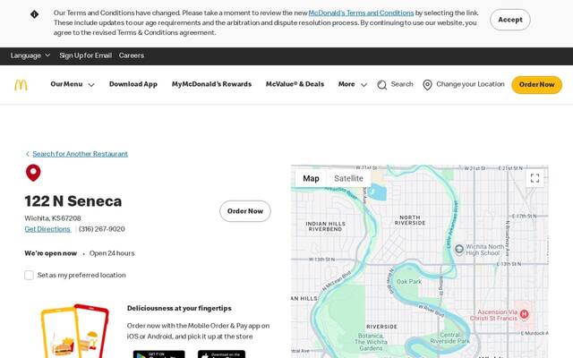Click the white Order Now restaurant button
The image size is (573, 358).
pos(245,211)
